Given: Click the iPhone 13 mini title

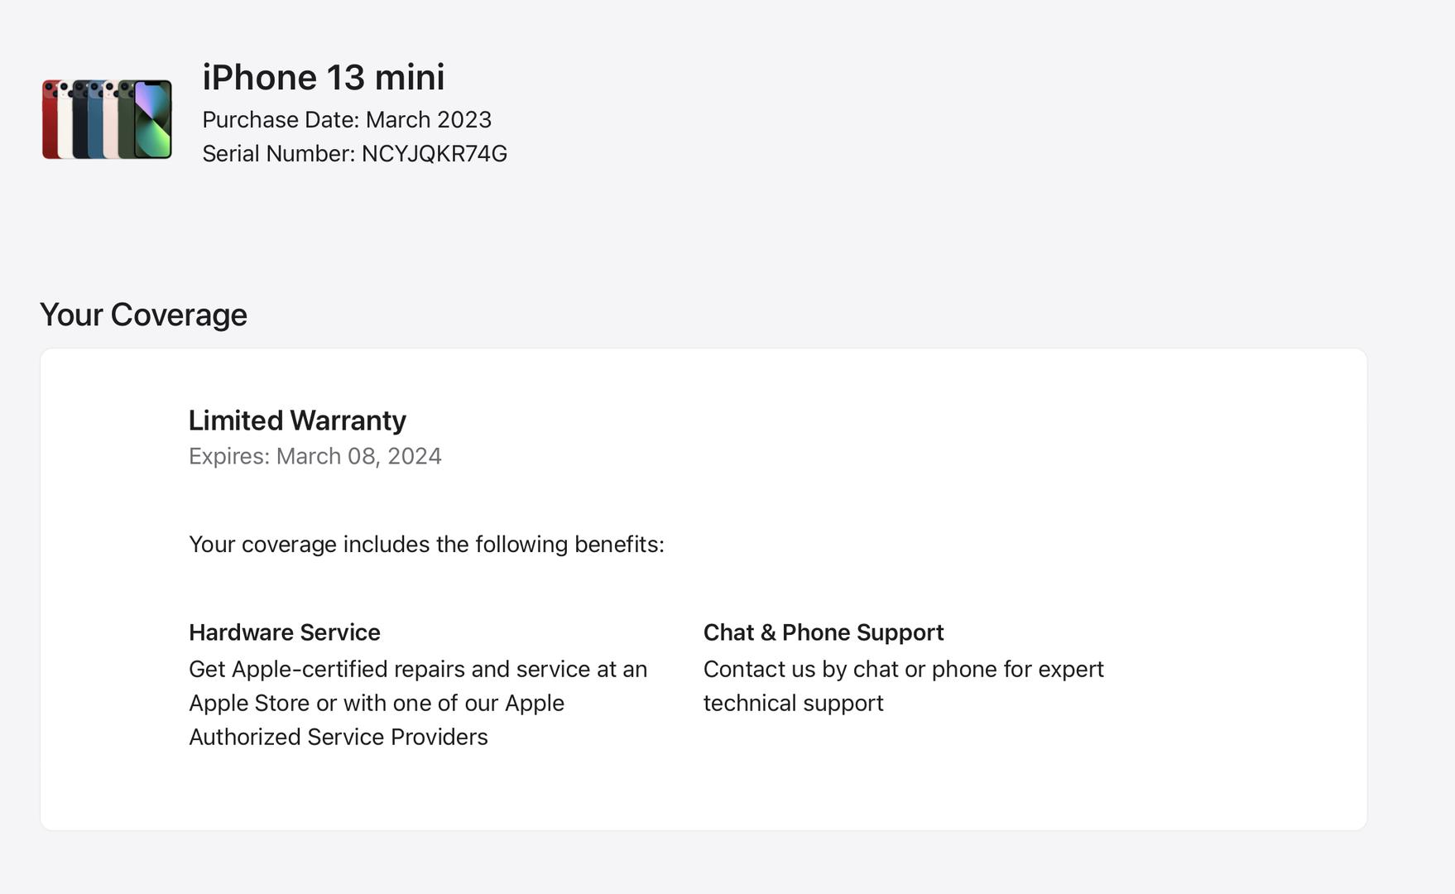Looking at the screenshot, I should pos(324,77).
